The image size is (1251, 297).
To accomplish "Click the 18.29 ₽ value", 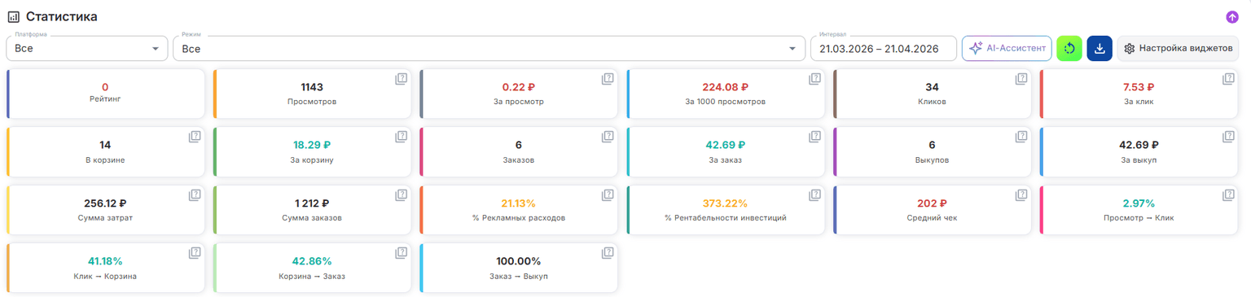I will coord(312,145).
